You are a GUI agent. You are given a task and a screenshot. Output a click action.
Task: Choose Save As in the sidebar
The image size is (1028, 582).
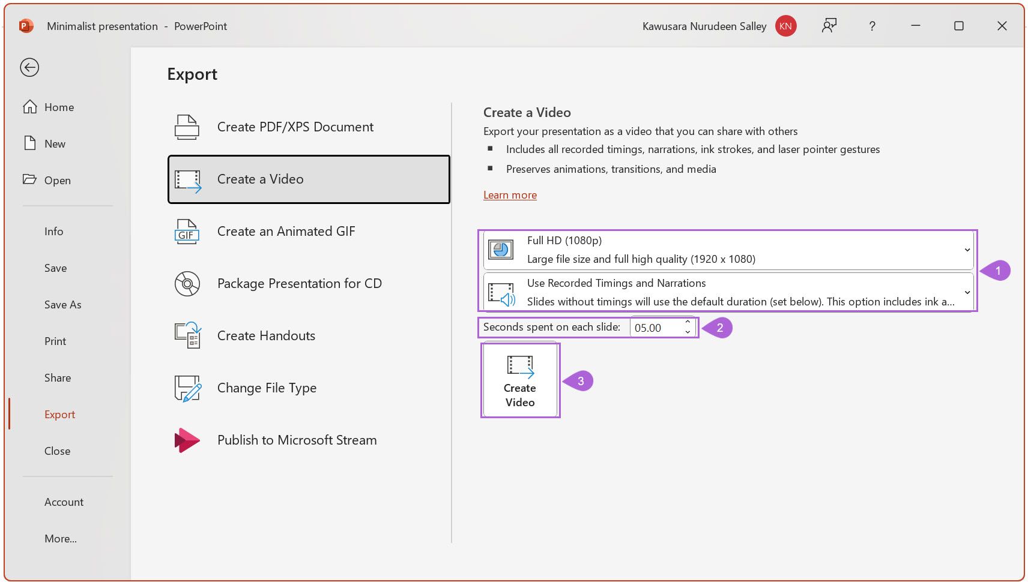(x=62, y=305)
